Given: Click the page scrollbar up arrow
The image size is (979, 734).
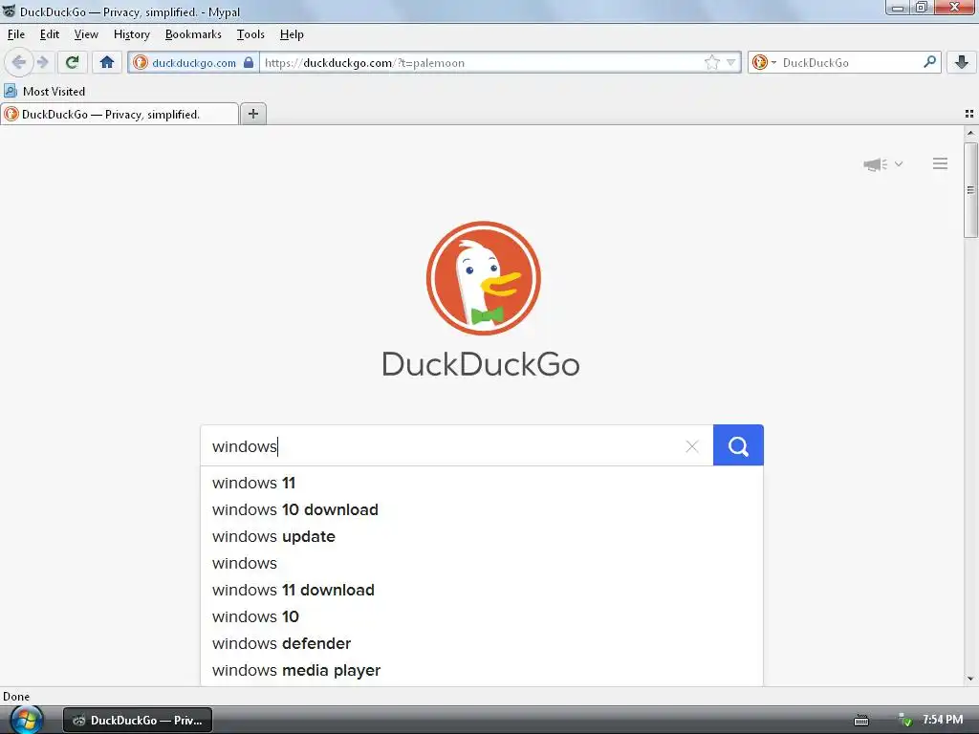Looking at the screenshot, I should tap(970, 133).
